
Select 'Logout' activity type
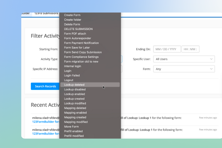(68, 80)
